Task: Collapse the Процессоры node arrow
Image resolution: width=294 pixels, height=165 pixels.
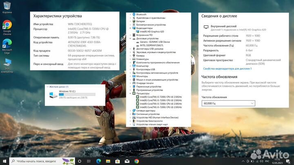Action: [130, 93]
